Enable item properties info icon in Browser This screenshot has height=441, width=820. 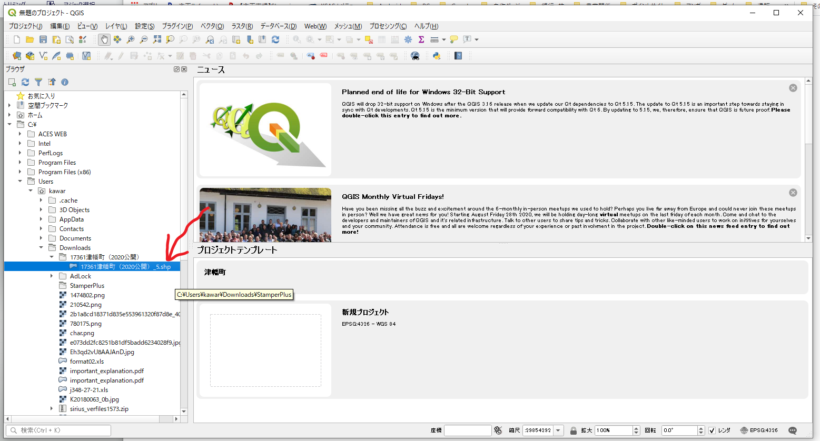coord(65,82)
